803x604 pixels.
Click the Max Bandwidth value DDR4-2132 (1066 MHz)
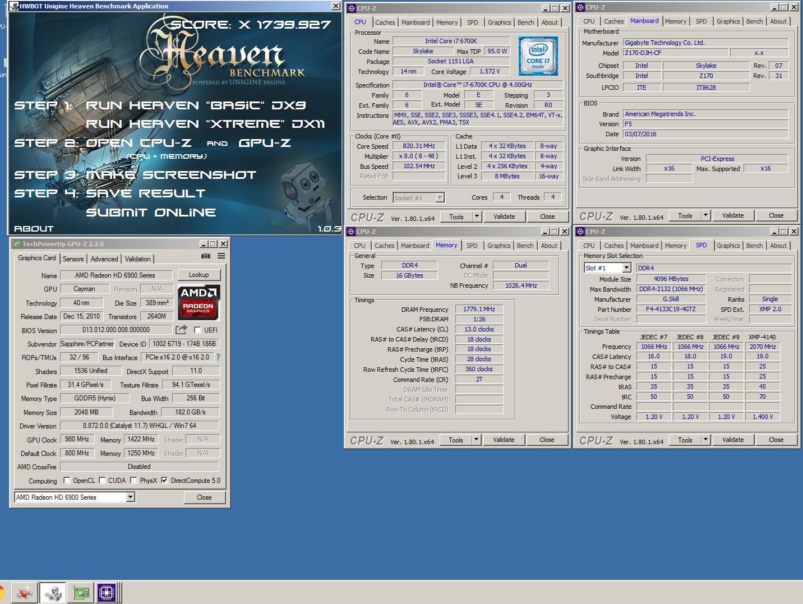(671, 289)
